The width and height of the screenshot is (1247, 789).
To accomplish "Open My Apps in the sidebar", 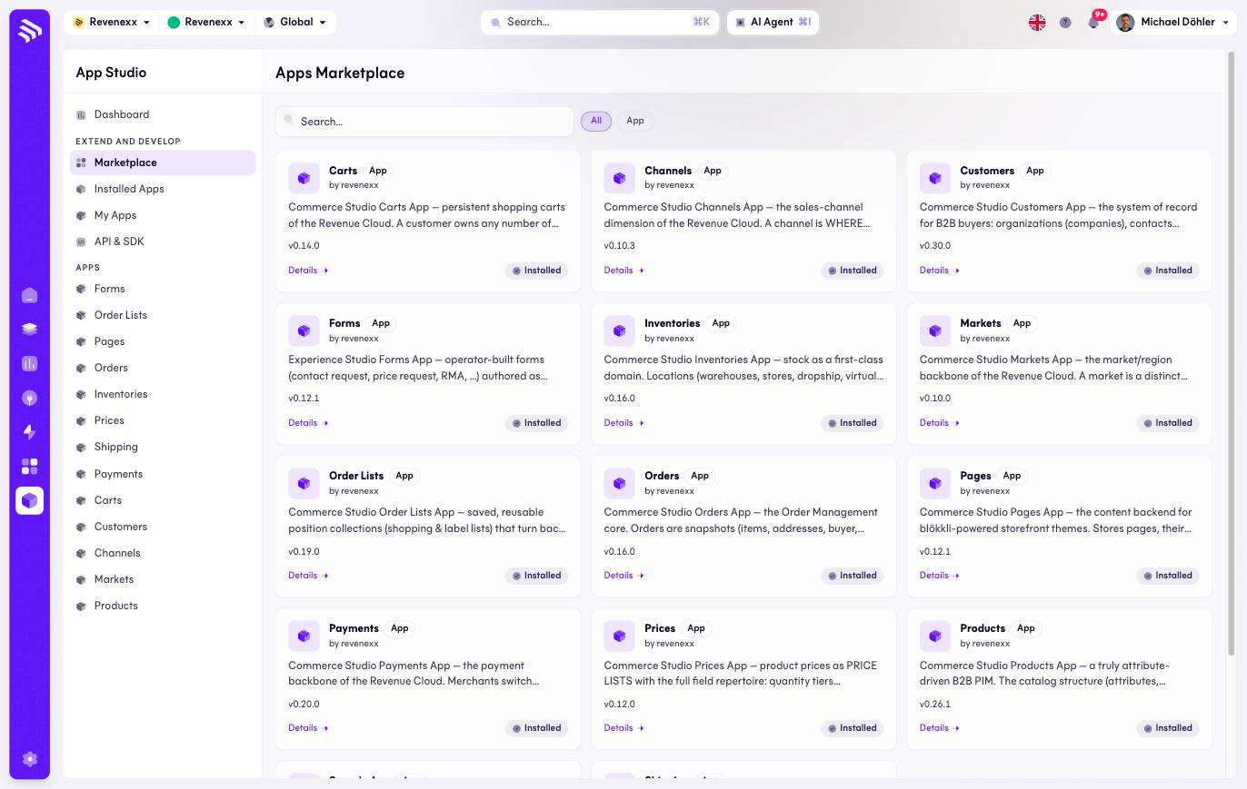I will tap(163, 215).
